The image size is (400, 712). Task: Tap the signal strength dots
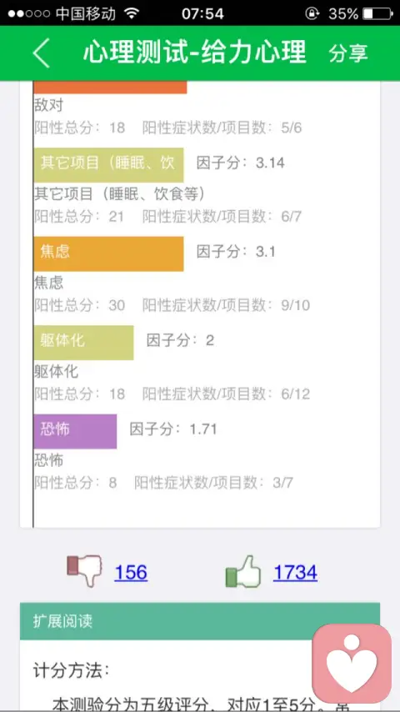tap(29, 13)
